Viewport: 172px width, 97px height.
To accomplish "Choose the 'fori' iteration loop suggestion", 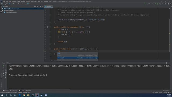I will 78,56.
